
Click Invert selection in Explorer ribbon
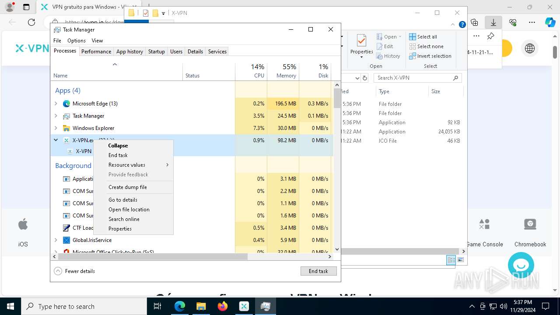coord(430,56)
